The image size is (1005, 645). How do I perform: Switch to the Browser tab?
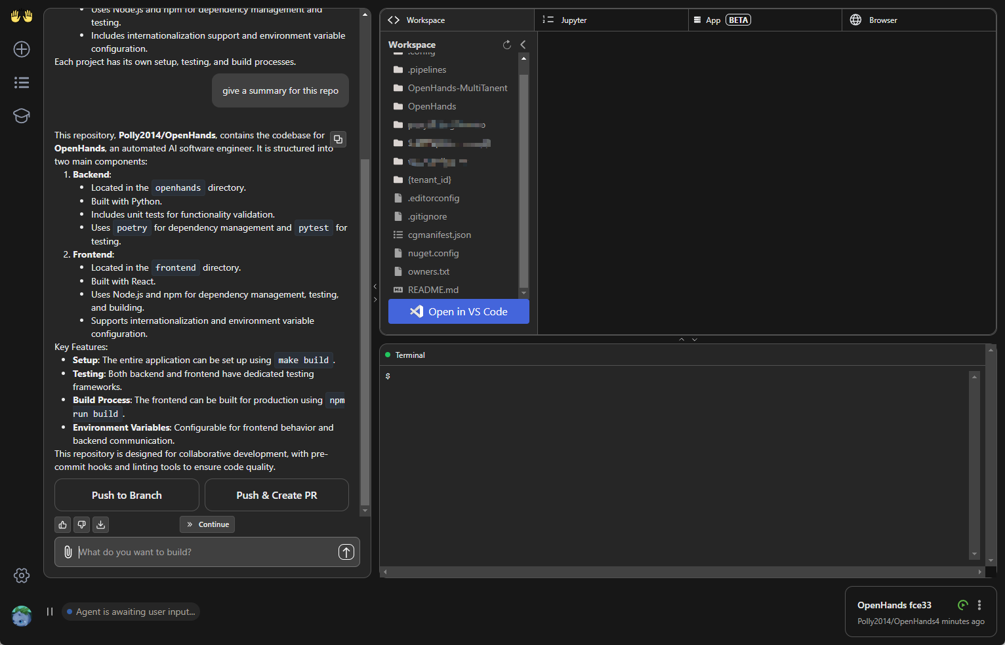(918, 20)
